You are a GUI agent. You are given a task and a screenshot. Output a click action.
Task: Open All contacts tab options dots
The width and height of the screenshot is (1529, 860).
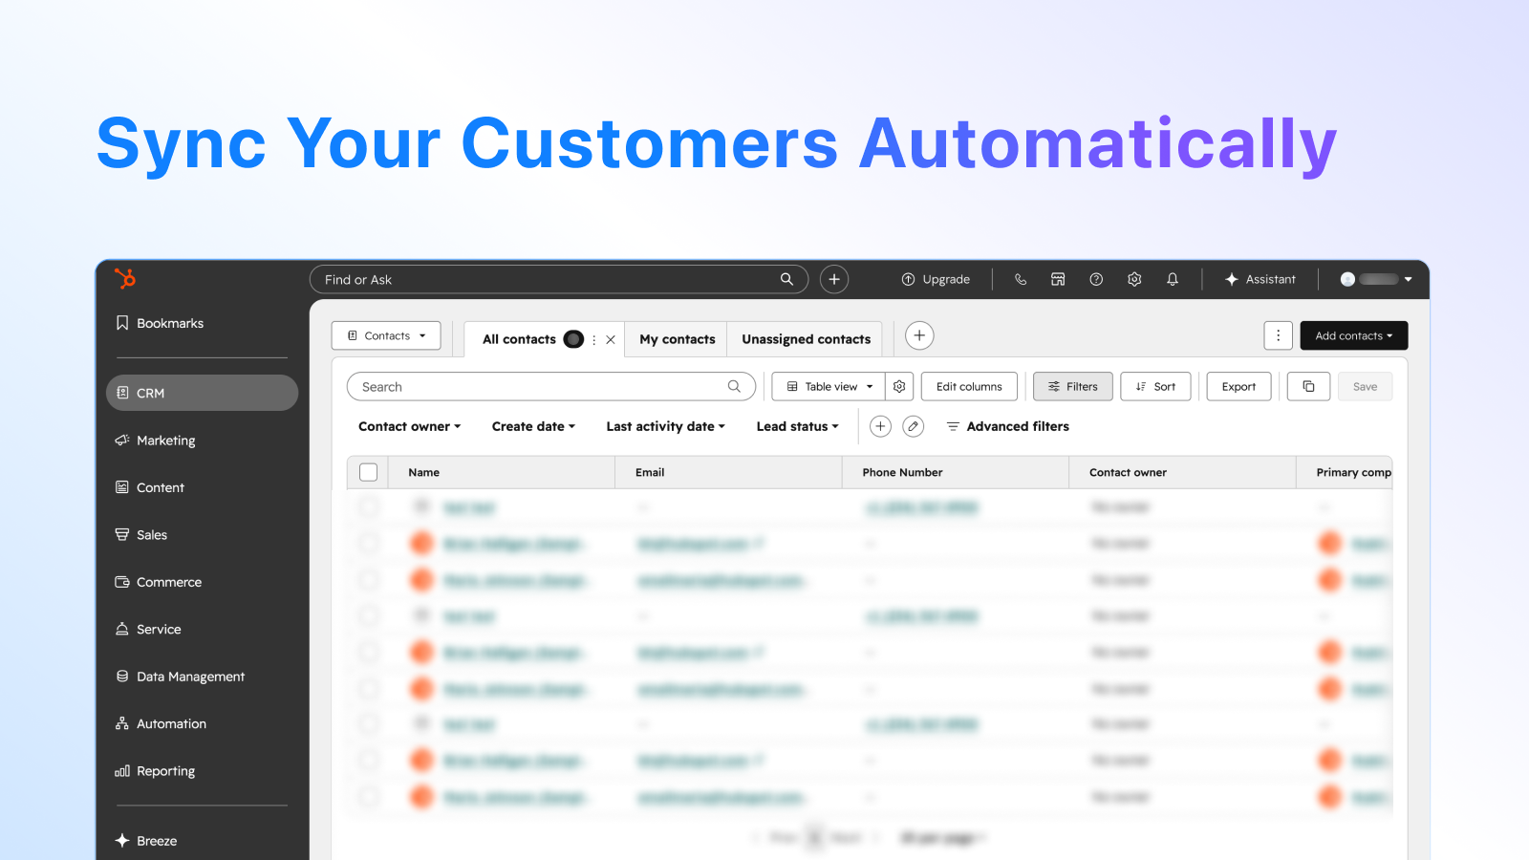[594, 339]
